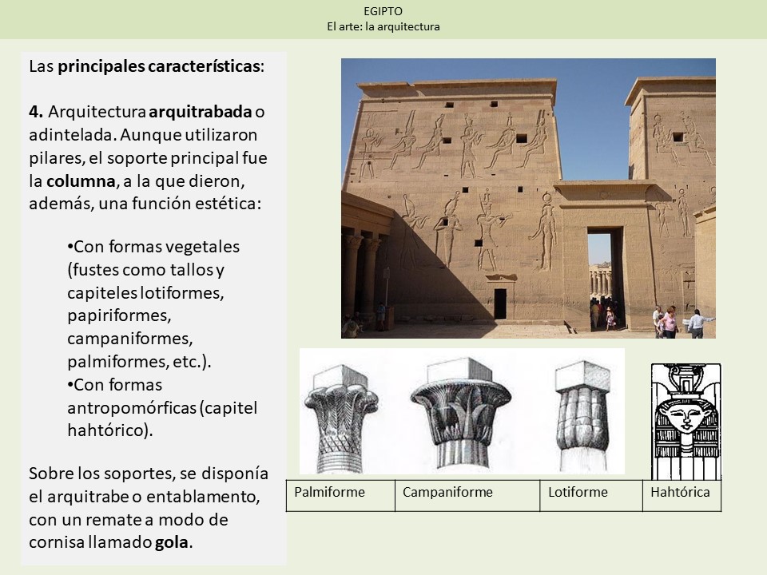Click the word 'papiriformes,' in the list
This screenshot has width=767, height=575.
(119, 316)
